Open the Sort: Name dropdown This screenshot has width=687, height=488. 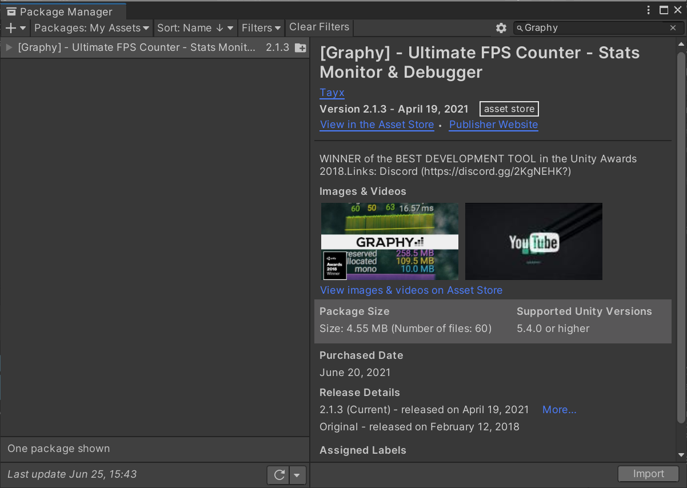coord(195,27)
